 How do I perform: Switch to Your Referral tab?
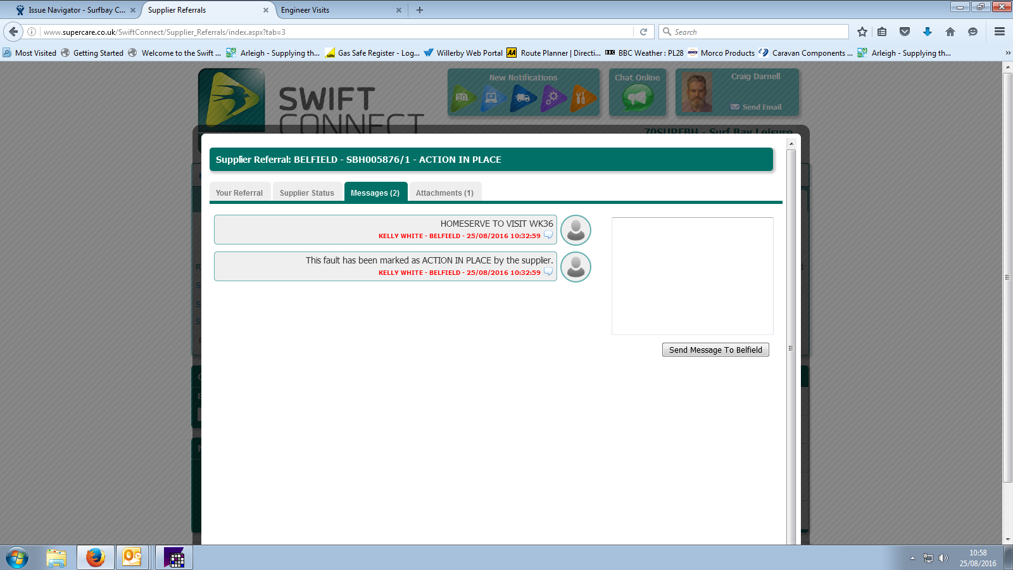[239, 193]
